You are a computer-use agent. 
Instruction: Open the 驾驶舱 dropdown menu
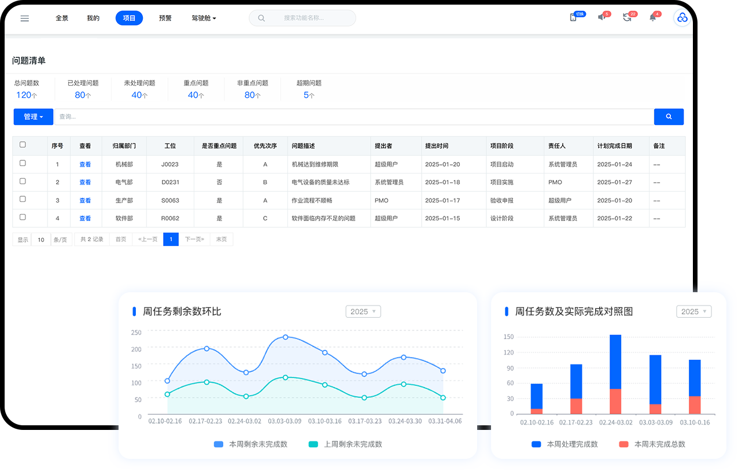click(204, 19)
